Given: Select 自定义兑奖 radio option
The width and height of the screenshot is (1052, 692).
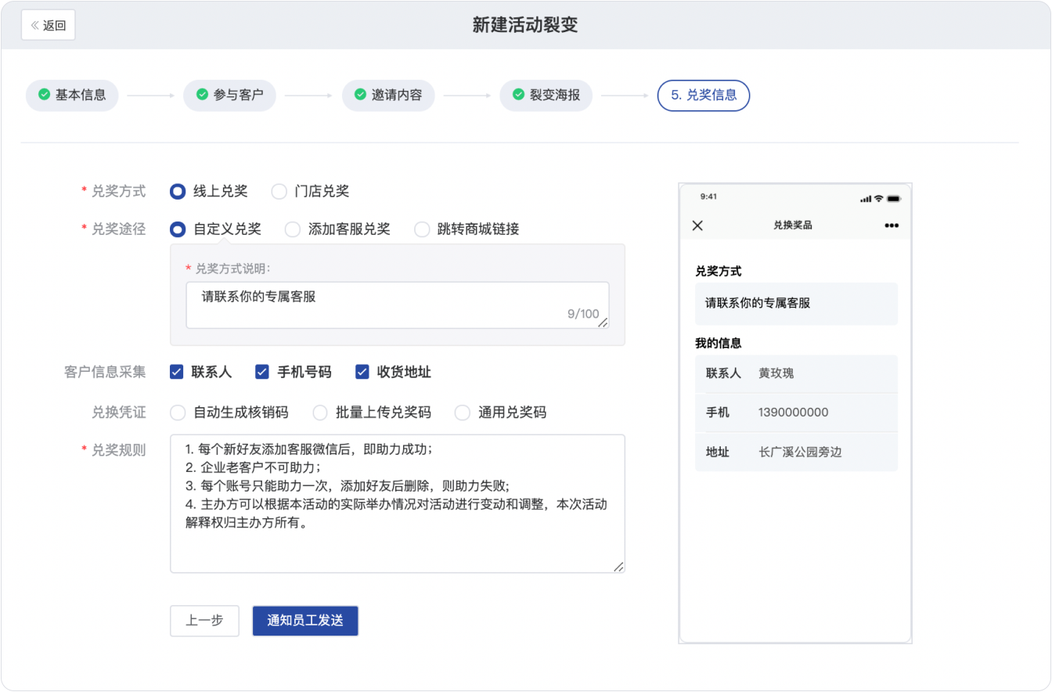Looking at the screenshot, I should point(178,229).
